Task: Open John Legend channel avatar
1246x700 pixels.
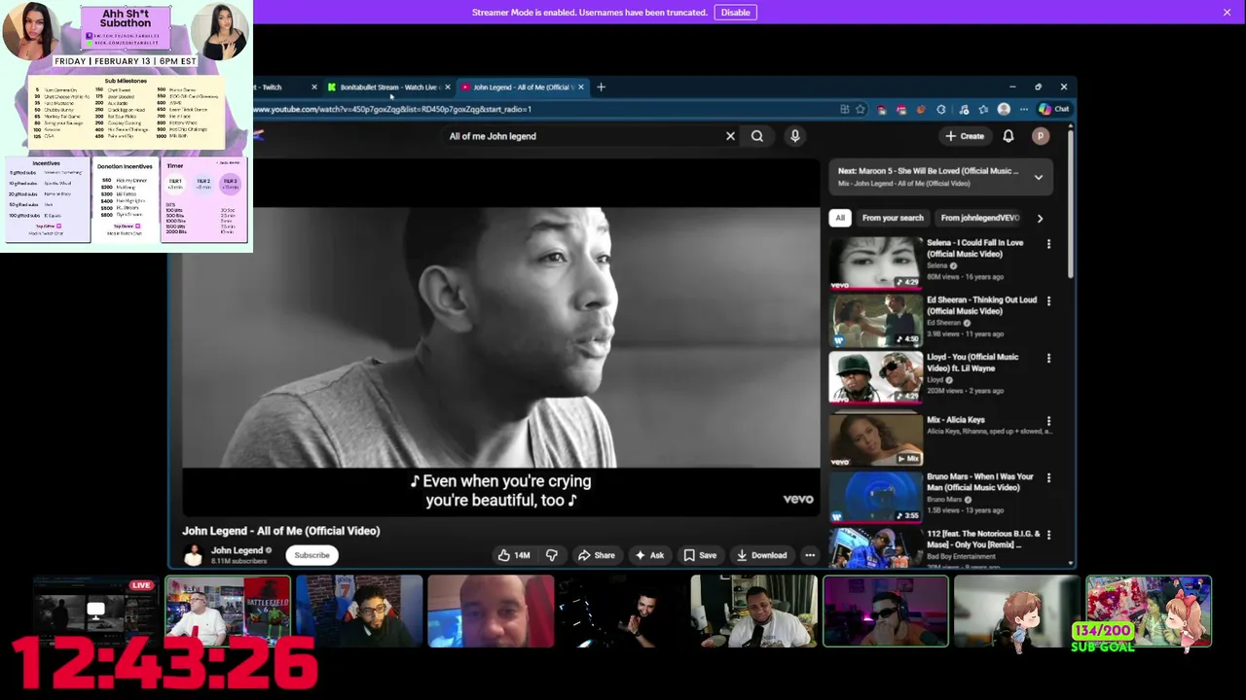Action: (193, 555)
